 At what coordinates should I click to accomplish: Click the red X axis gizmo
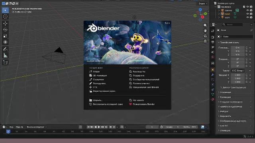pos(203,17)
